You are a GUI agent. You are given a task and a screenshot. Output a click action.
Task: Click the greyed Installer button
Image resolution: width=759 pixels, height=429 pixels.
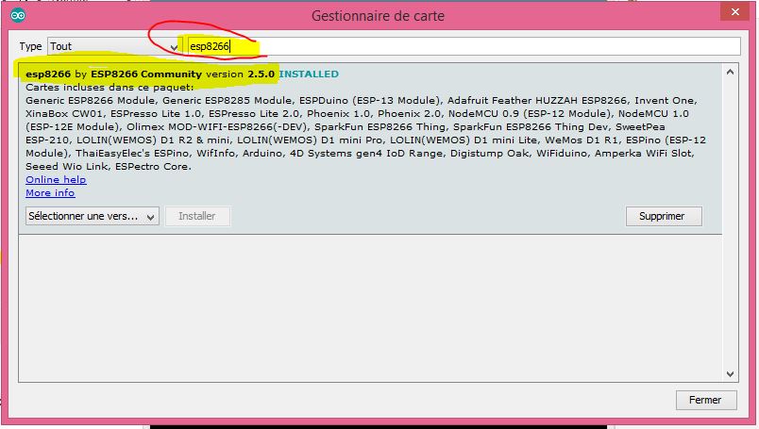point(197,216)
